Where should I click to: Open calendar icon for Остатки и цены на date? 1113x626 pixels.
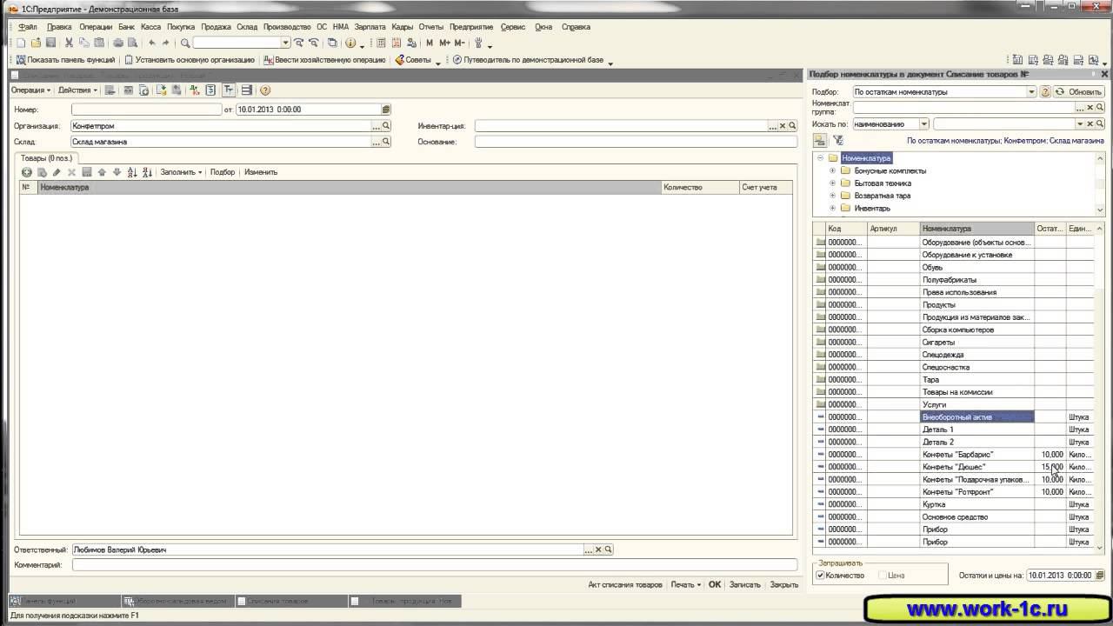(1099, 576)
